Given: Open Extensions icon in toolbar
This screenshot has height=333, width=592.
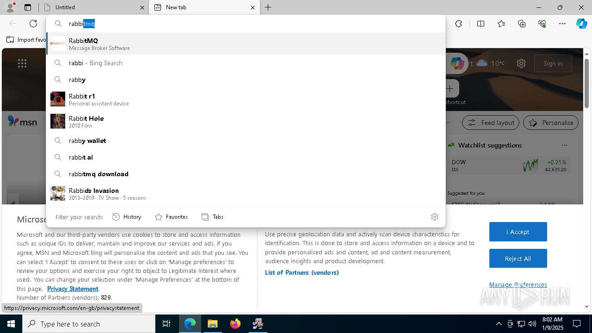Looking at the screenshot, I should pyautogui.click(x=458, y=24).
